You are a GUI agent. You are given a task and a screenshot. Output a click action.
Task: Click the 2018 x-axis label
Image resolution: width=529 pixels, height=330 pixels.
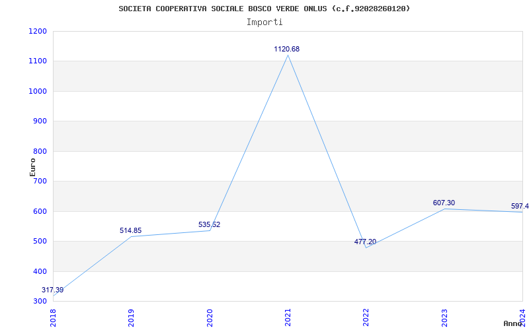(53, 317)
